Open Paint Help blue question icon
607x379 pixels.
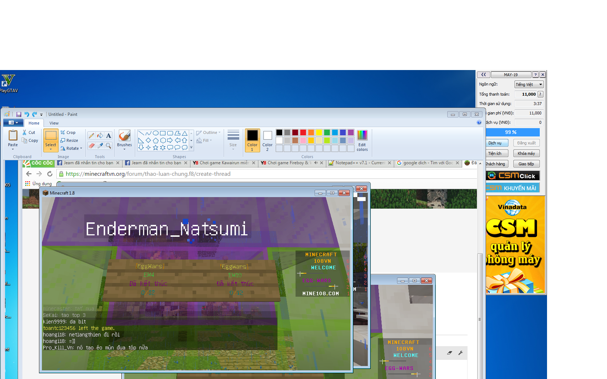click(x=479, y=123)
